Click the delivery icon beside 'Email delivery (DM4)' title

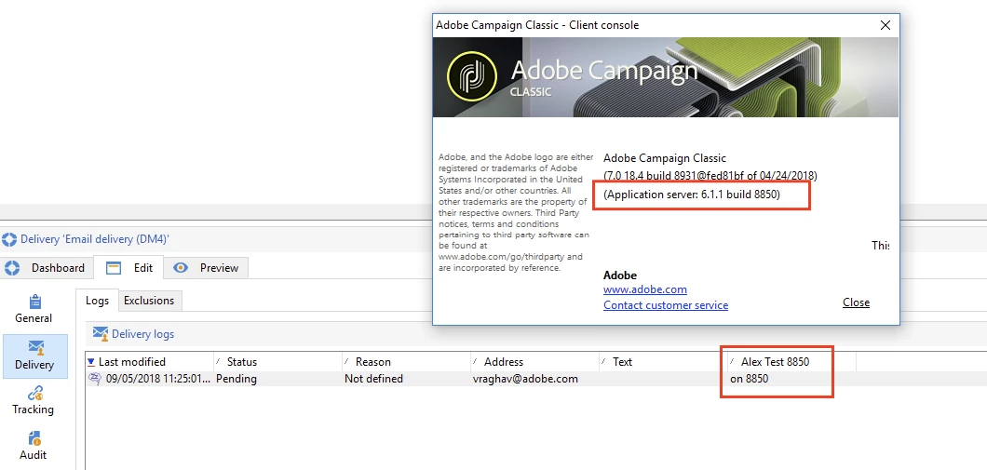pyautogui.click(x=9, y=240)
